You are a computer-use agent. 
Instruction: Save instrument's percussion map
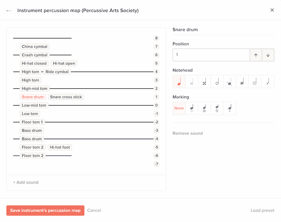pos(45,210)
